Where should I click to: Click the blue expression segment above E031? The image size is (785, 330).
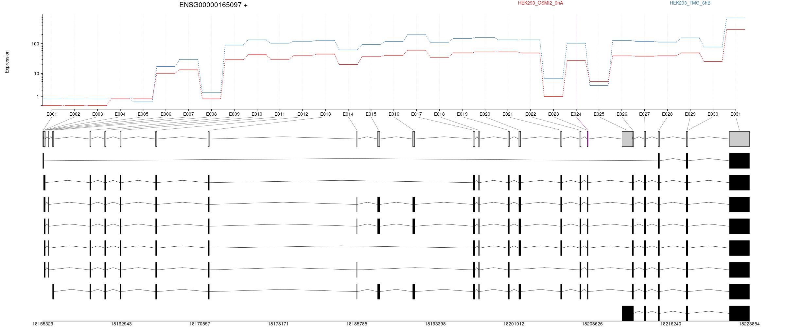point(736,18)
